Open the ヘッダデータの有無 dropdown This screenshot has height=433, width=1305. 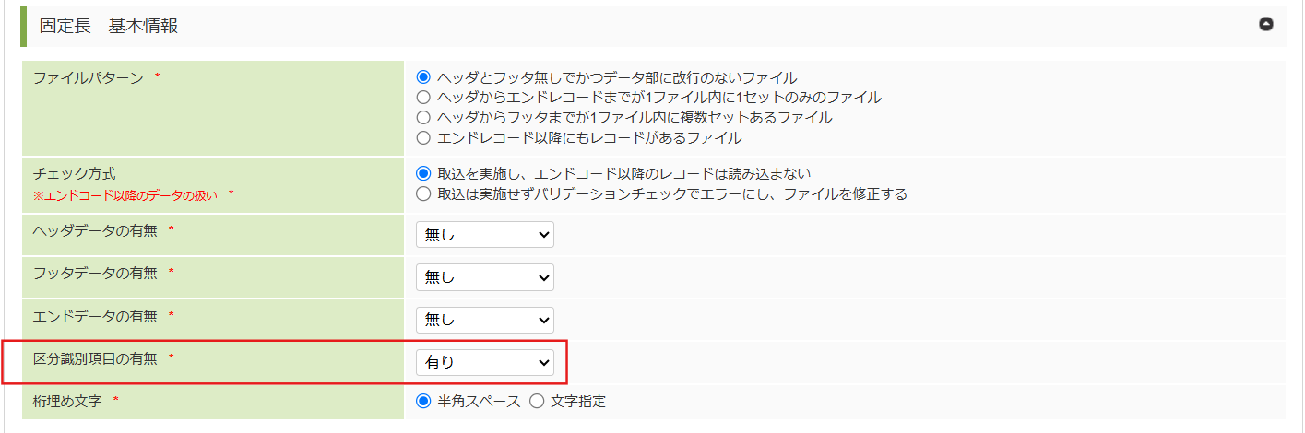[484, 235]
